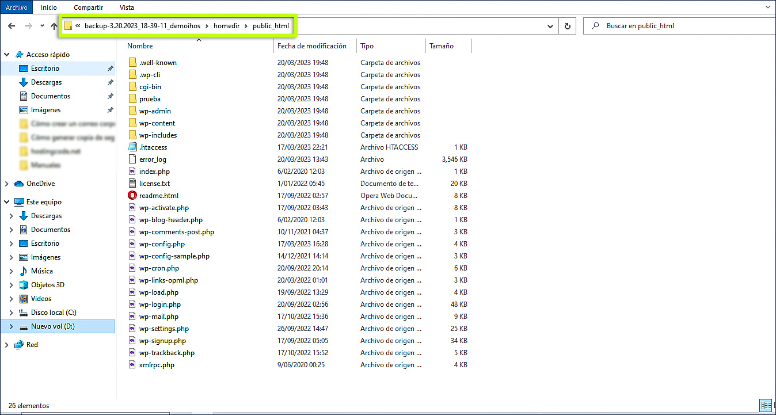Switch to the Vista ribbon tab
The width and height of the screenshot is (776, 415).
(127, 7)
